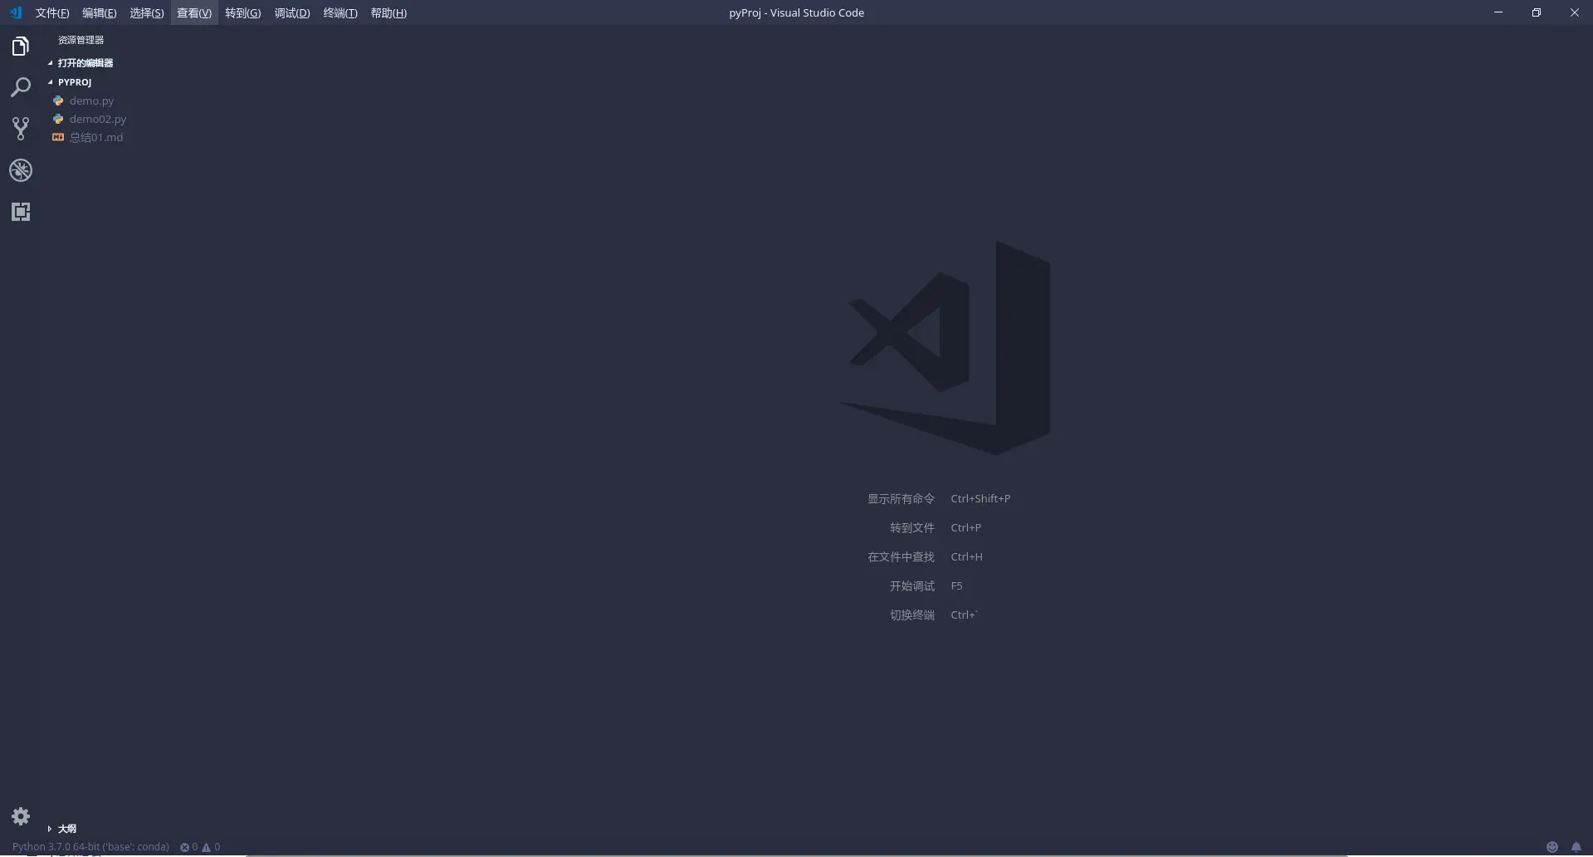Open the Manage gear icon

click(x=21, y=816)
